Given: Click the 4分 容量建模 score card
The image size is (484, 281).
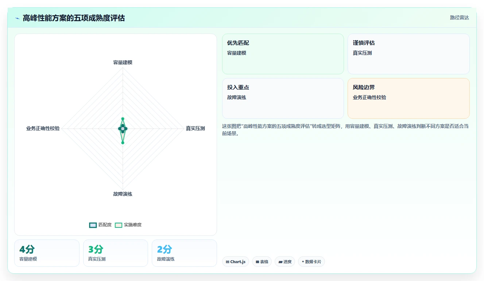Looking at the screenshot, I should pyautogui.click(x=47, y=253).
